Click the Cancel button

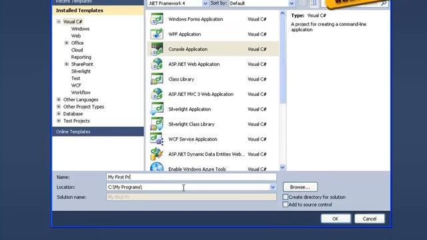click(370, 219)
